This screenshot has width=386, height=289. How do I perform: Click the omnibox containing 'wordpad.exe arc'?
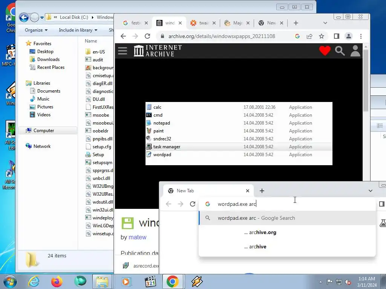coord(287,204)
